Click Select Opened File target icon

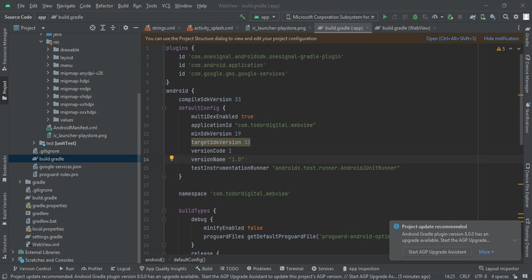[x=92, y=28]
